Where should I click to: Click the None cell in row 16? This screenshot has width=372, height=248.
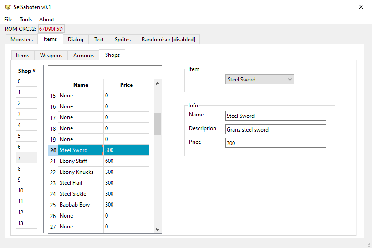[x=81, y=106]
